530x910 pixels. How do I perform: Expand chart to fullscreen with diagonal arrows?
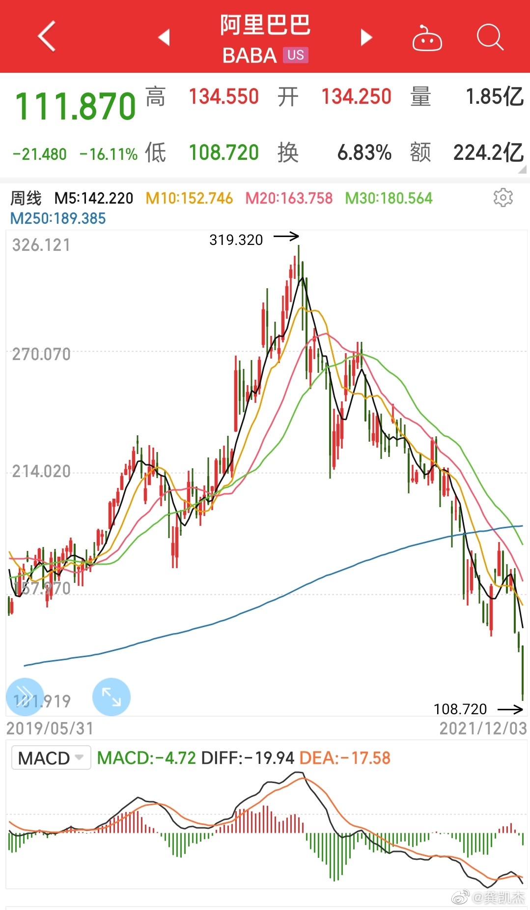pyautogui.click(x=112, y=697)
